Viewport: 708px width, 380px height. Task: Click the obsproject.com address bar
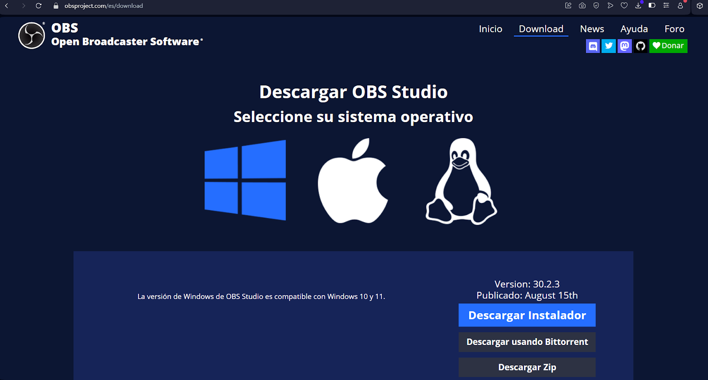(104, 6)
